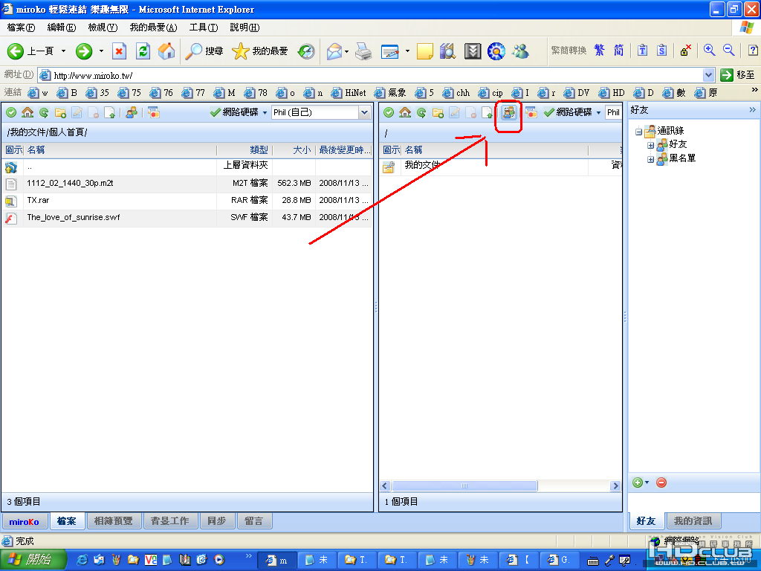Click the HiNet links bar item
761x571 pixels.
pos(349,93)
